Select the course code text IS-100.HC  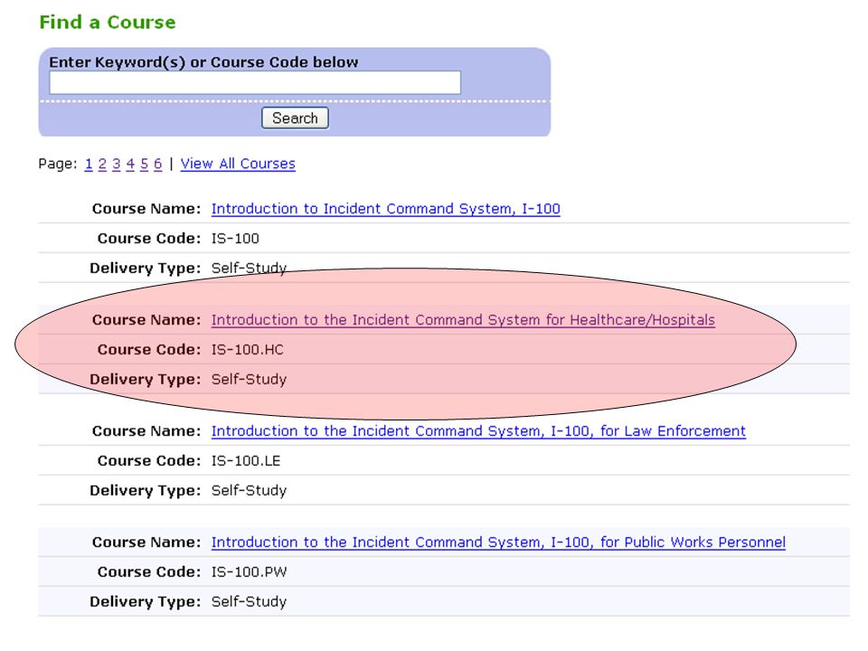coord(248,350)
